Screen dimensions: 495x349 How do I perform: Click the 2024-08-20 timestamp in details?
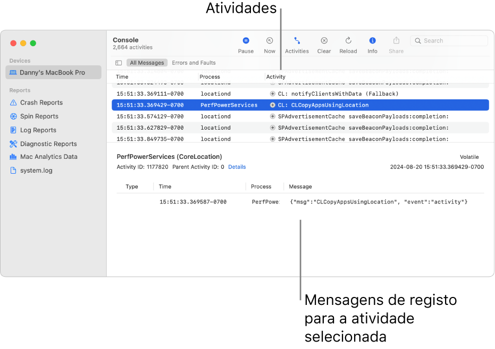[437, 167]
